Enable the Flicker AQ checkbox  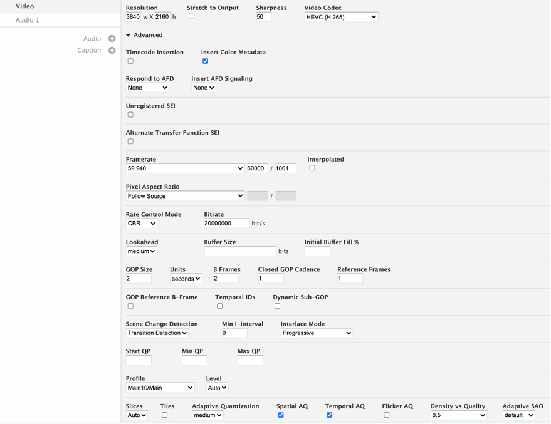[x=387, y=415]
